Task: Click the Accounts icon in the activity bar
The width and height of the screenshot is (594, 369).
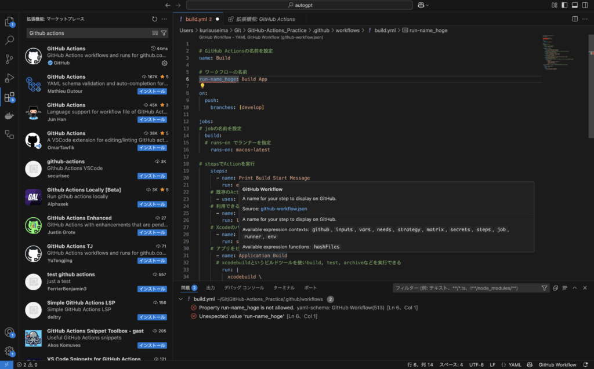Action: 9,333
